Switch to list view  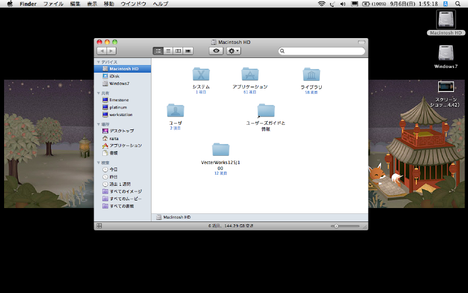tap(168, 51)
